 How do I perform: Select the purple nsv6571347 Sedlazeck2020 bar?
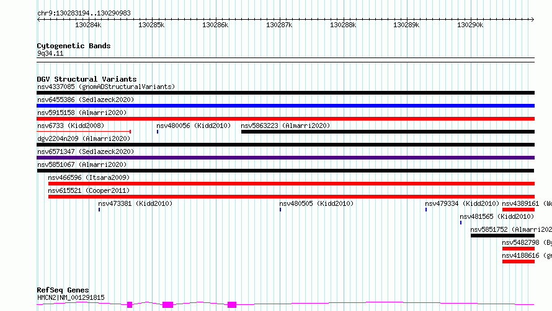(x=285, y=158)
